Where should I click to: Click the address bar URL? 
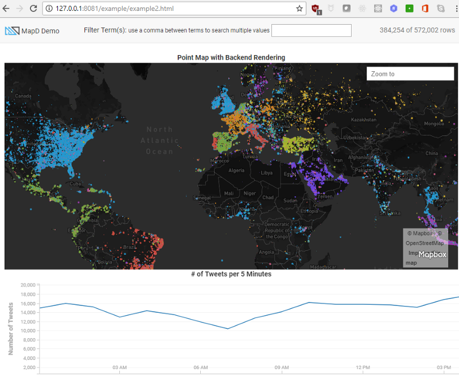point(115,9)
